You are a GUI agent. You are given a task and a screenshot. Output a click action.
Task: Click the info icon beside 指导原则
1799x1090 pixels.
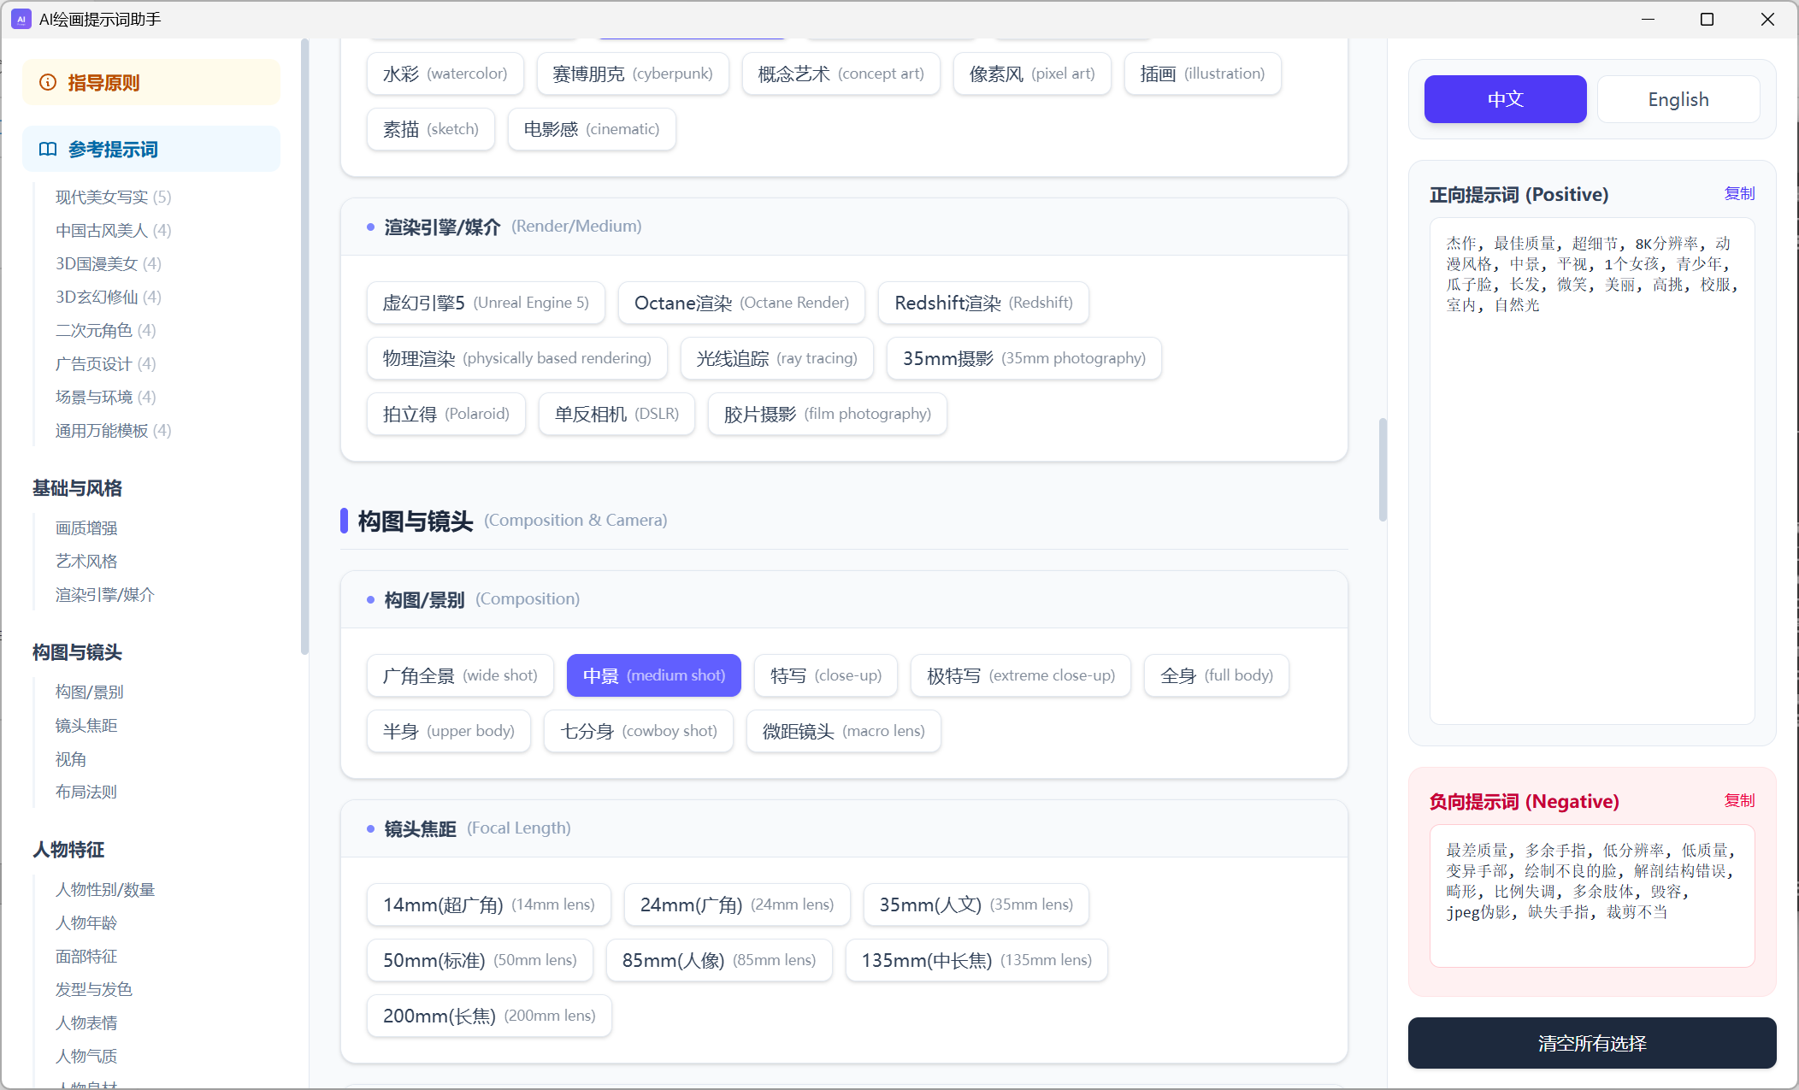click(x=48, y=83)
